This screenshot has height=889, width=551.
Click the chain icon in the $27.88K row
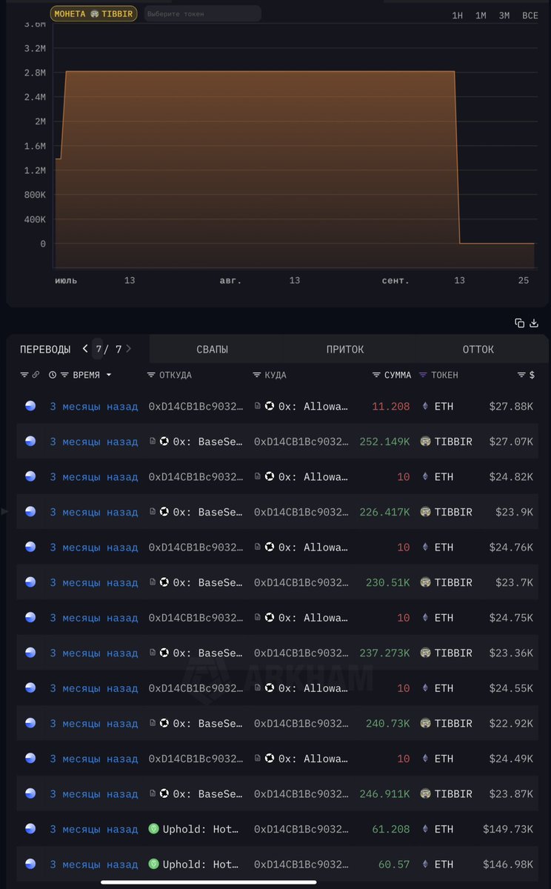(x=30, y=406)
